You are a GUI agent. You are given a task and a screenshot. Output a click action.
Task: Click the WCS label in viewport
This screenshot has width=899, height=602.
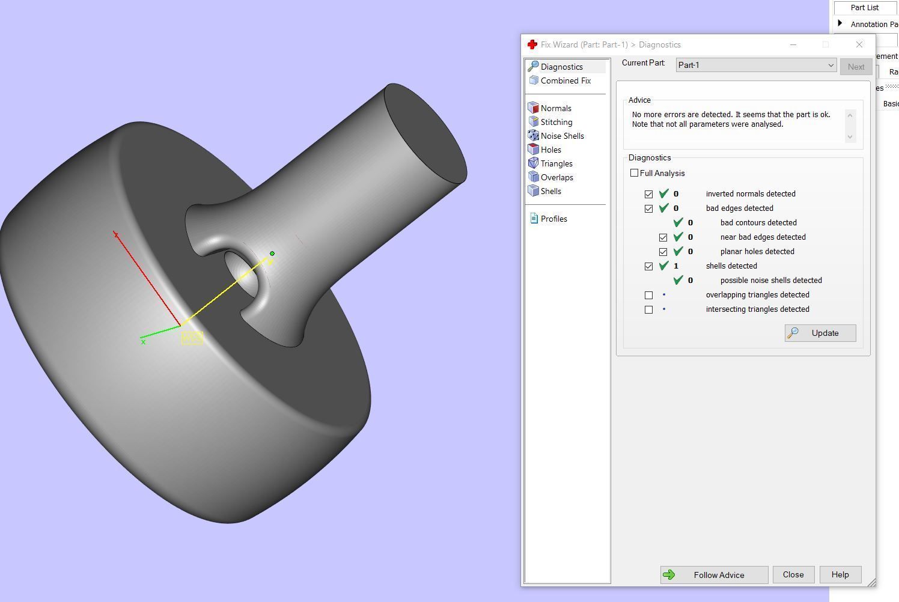(192, 338)
